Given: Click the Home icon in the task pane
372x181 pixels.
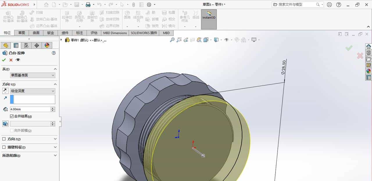Looking at the screenshot, I should pyautogui.click(x=369, y=46).
